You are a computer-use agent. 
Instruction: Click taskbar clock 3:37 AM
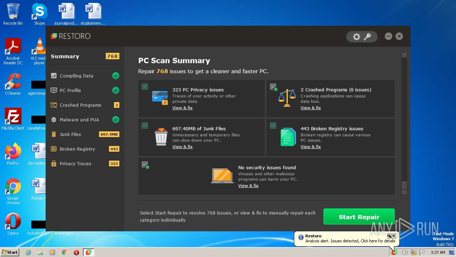438,252
